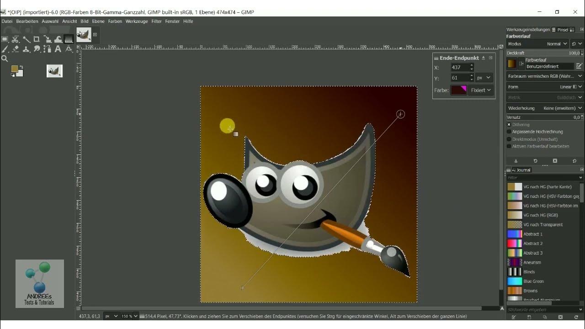
Task: Toggle the Dithering checkbox
Action: tap(509, 124)
